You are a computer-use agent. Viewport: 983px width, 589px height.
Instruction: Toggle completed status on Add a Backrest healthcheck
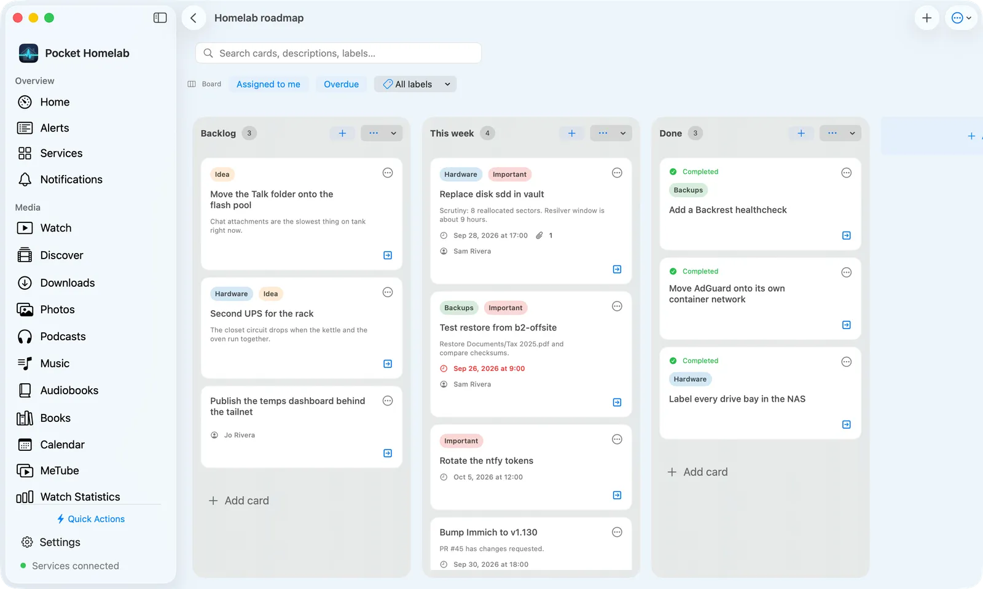click(673, 172)
